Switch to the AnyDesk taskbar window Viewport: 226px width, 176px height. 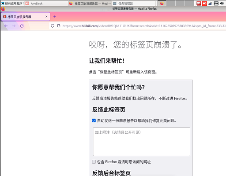(x=46, y=4)
